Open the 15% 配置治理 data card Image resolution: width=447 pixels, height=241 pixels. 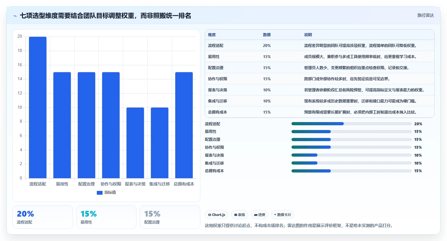tap(170, 217)
